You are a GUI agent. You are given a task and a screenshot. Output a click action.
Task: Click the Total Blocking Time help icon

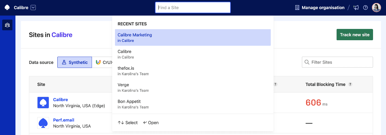pos(350,85)
